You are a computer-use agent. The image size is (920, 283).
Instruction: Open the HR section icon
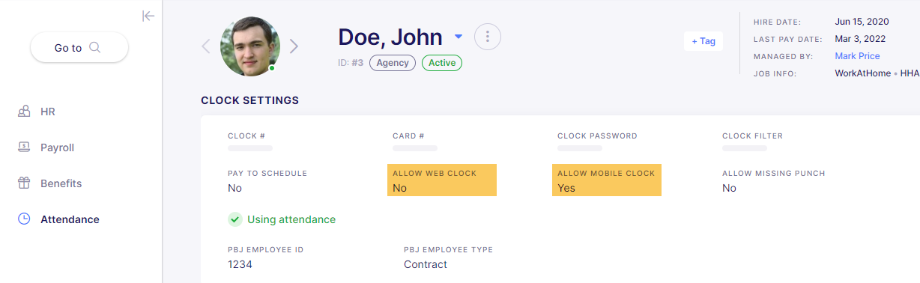(x=24, y=112)
